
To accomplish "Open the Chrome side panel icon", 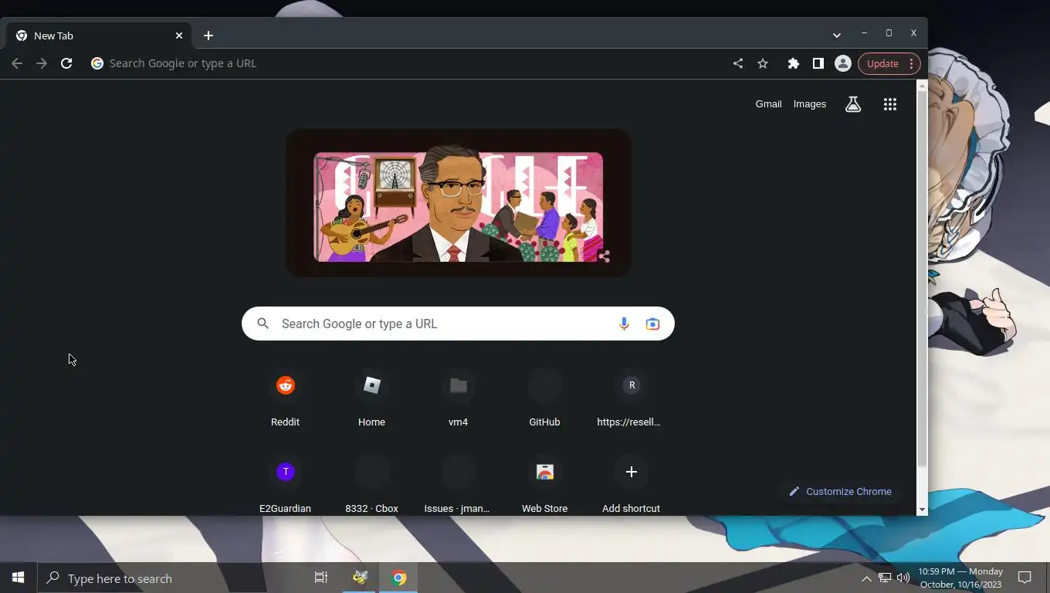I will point(818,63).
